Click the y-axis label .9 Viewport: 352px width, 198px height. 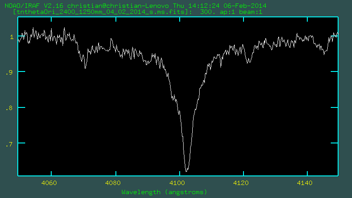(x=10, y=72)
